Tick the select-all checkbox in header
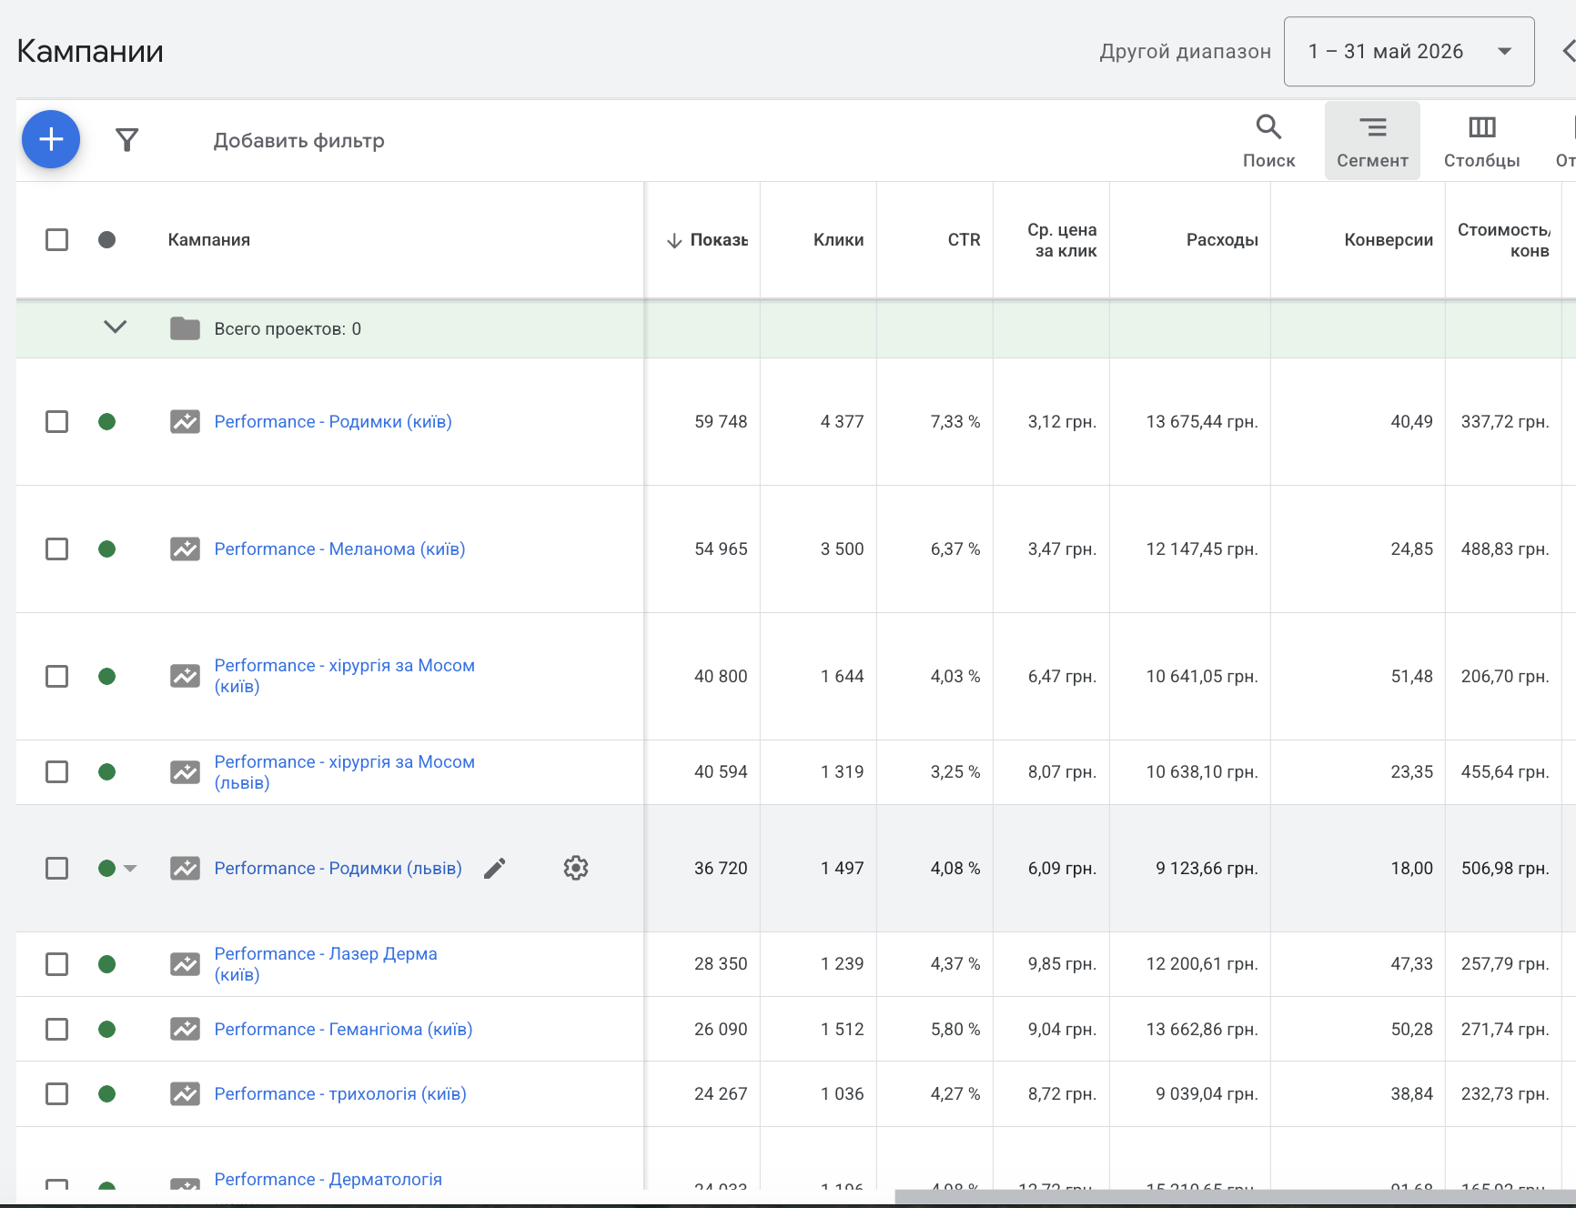 click(x=56, y=239)
